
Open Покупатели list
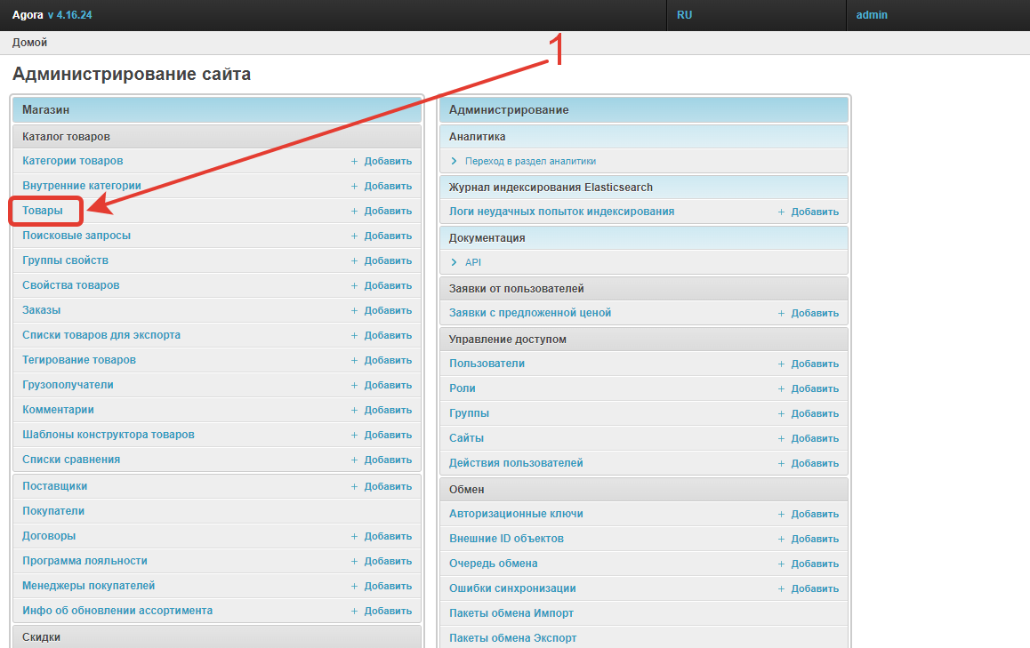pos(53,511)
